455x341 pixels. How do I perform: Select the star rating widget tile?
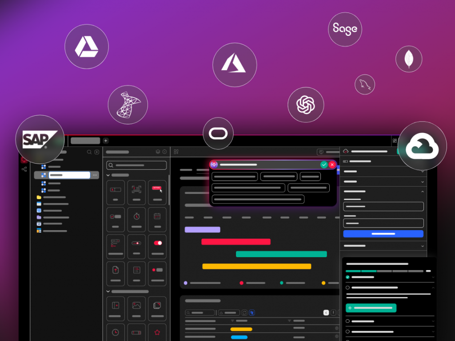click(x=157, y=332)
